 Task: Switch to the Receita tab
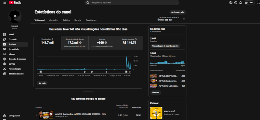click(78, 20)
